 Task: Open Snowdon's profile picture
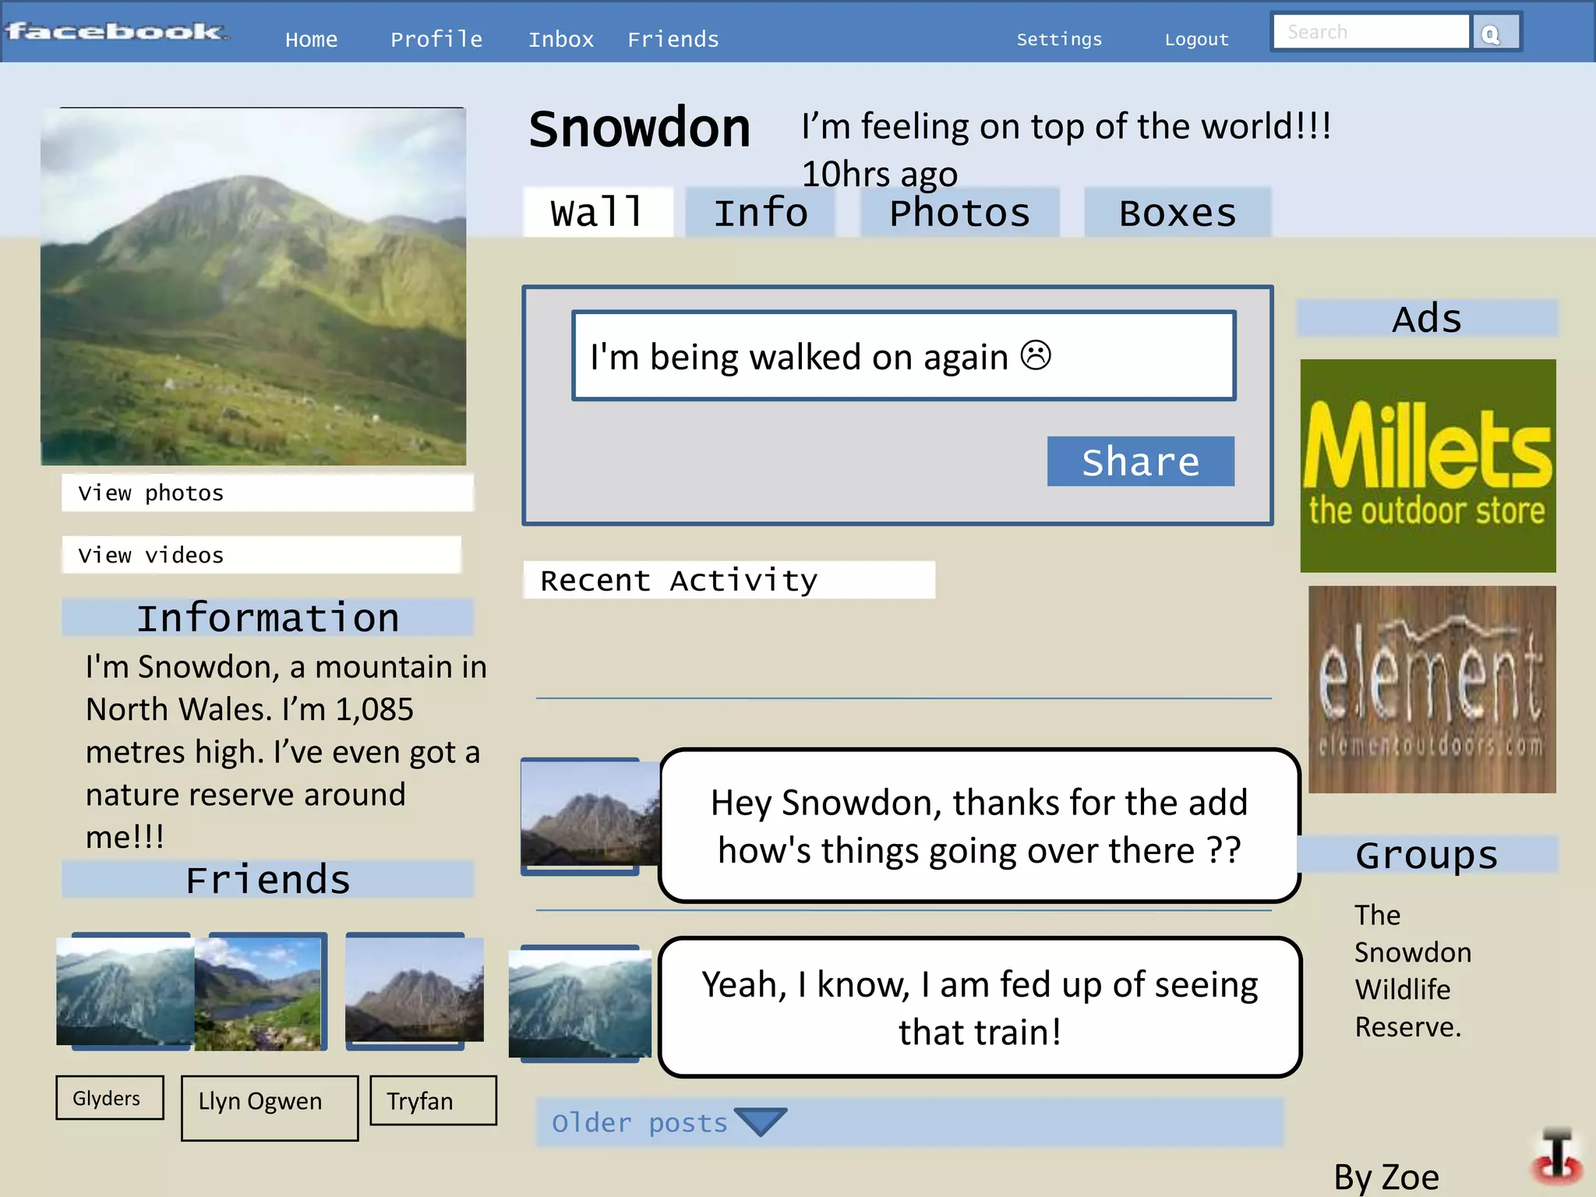pos(253,287)
